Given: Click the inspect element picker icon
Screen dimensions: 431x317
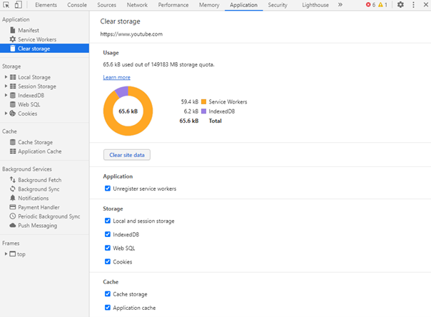Looking at the screenshot, I should click(6, 5).
